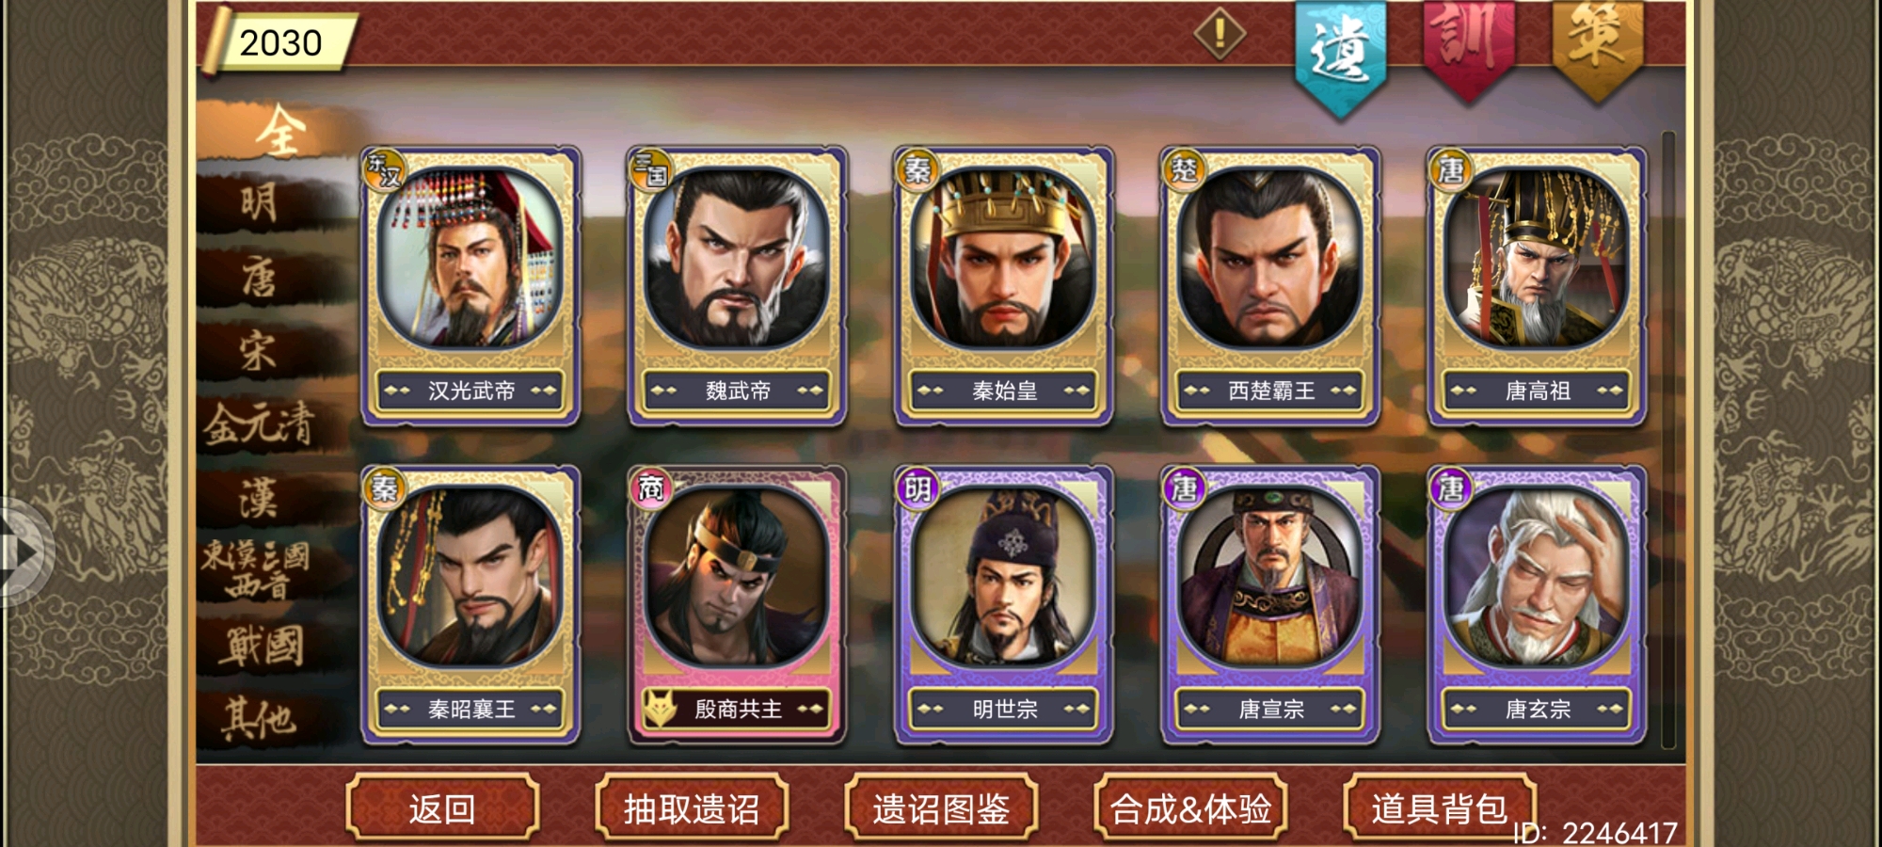
Task: Filter by 明 dynasty tab
Action: click(x=260, y=202)
